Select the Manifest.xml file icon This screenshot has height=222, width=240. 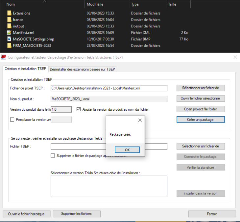click(x=9, y=33)
